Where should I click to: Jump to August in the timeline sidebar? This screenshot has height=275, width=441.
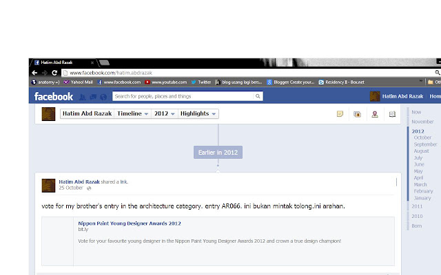421,151
